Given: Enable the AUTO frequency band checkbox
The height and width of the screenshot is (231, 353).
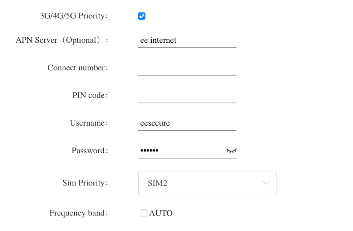Looking at the screenshot, I should click(x=143, y=213).
